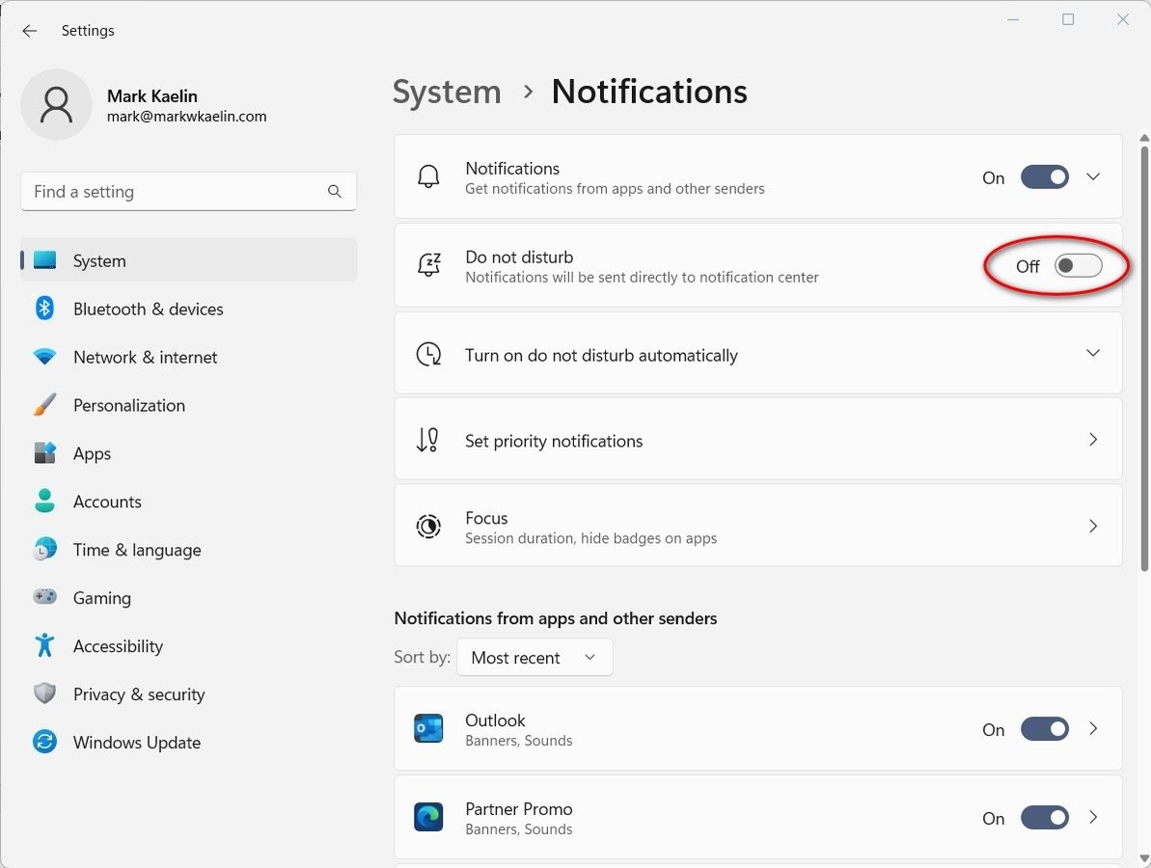Click the System breadcrumb link
This screenshot has height=868, width=1151.
click(x=447, y=93)
